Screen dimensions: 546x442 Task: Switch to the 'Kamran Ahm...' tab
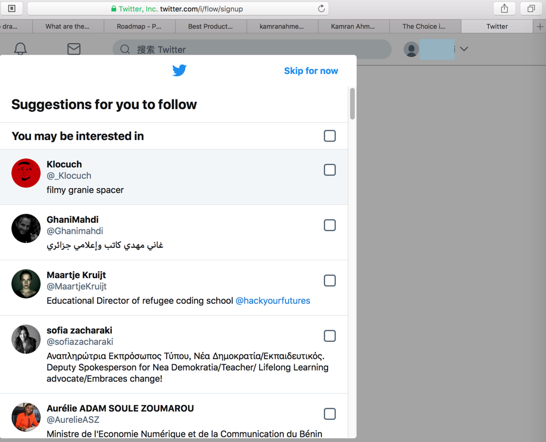coord(354,26)
